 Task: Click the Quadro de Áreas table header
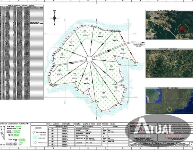(61, 126)
